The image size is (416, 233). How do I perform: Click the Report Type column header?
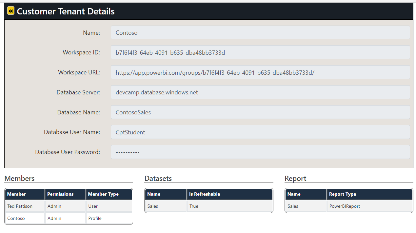click(x=370, y=194)
